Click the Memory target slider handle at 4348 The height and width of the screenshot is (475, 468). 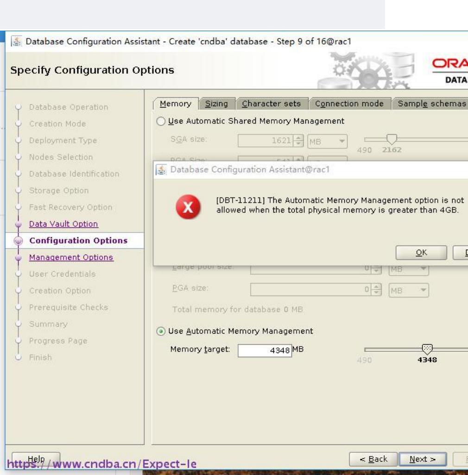point(427,349)
